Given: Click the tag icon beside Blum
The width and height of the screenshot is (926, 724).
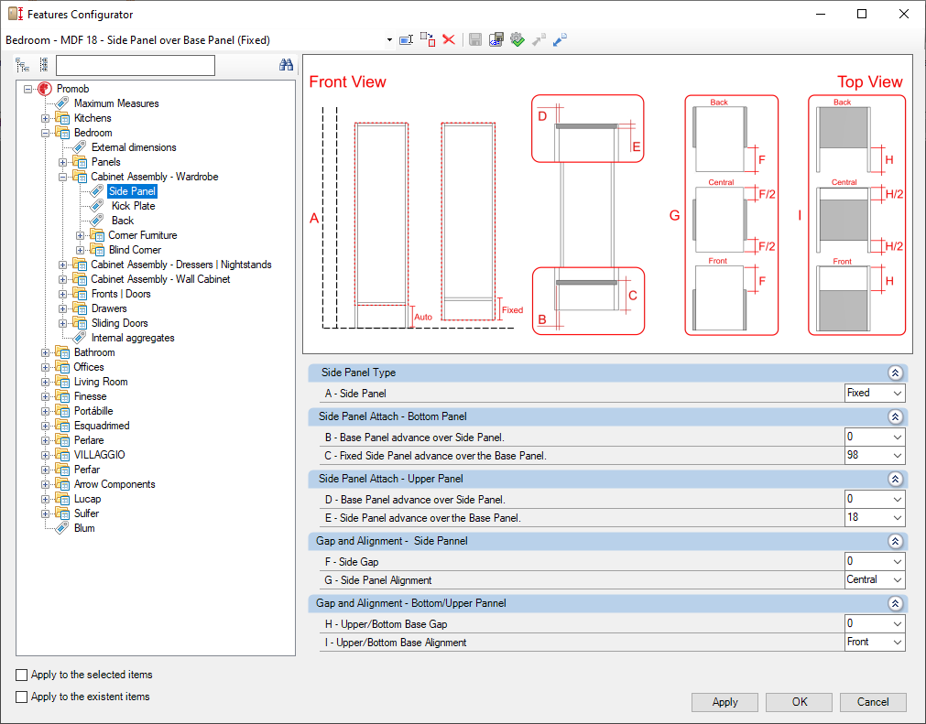Looking at the screenshot, I should point(62,528).
